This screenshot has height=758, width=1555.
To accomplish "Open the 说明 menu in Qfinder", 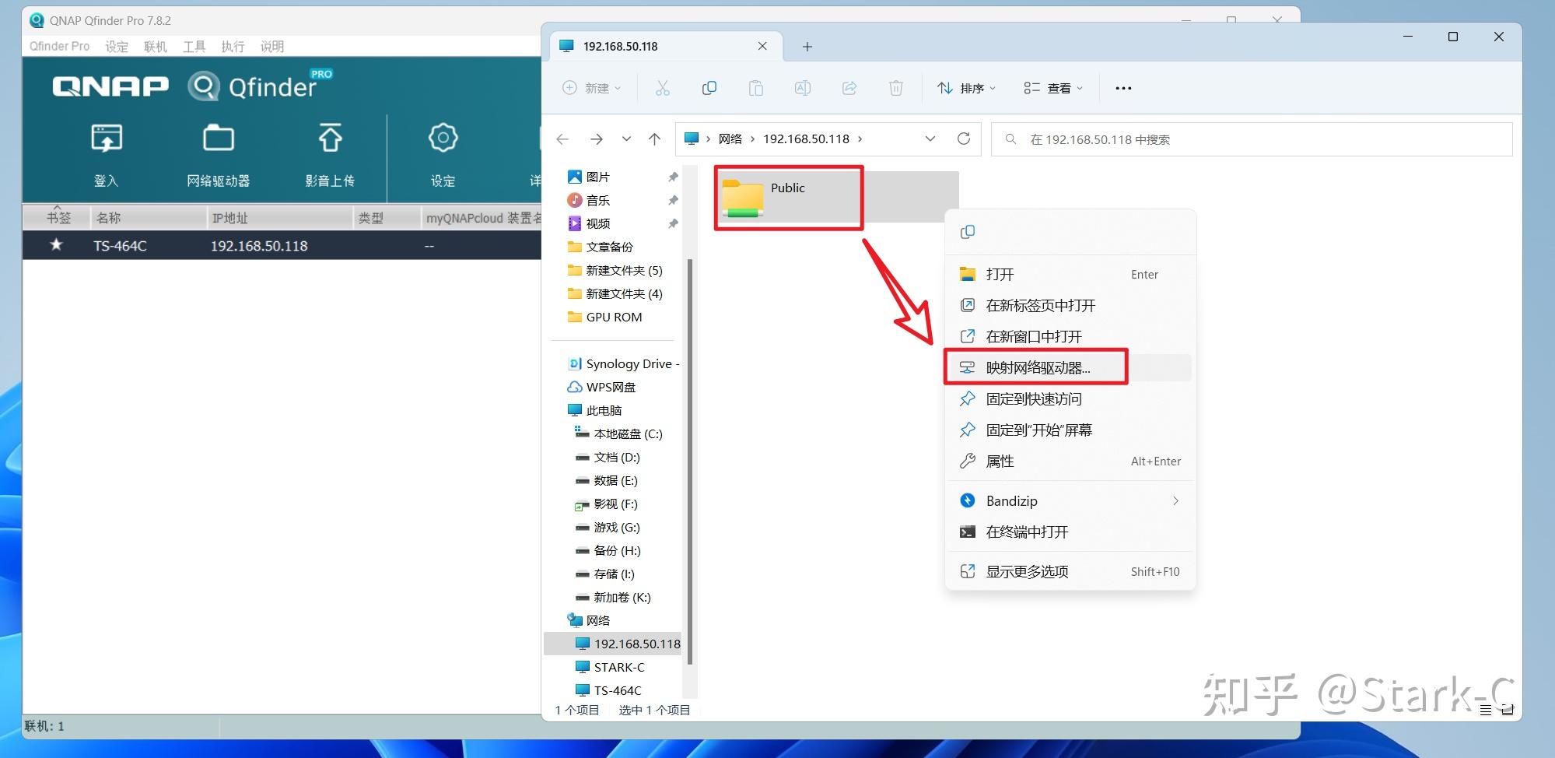I will point(272,46).
